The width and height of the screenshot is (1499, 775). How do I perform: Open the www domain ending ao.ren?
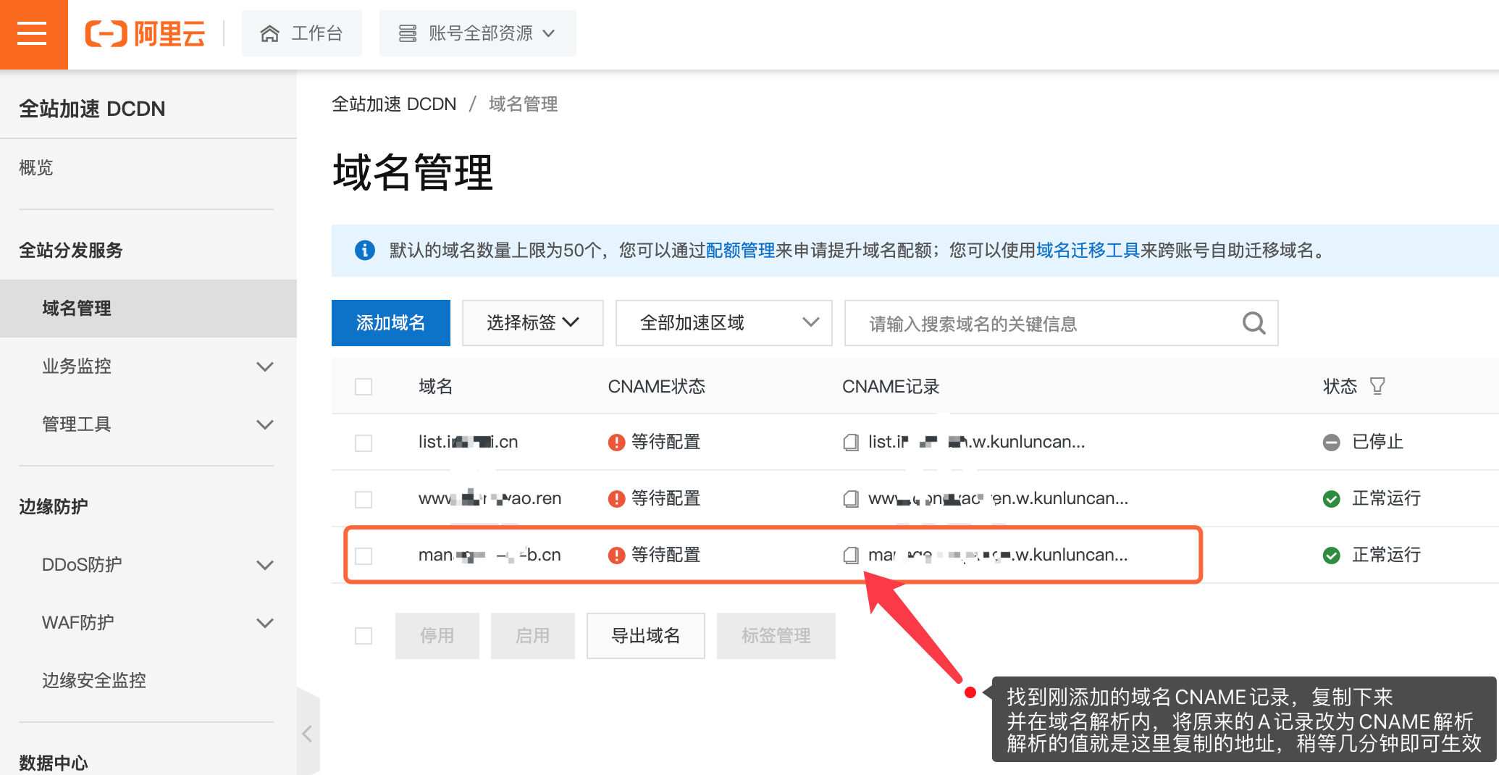coord(490,498)
